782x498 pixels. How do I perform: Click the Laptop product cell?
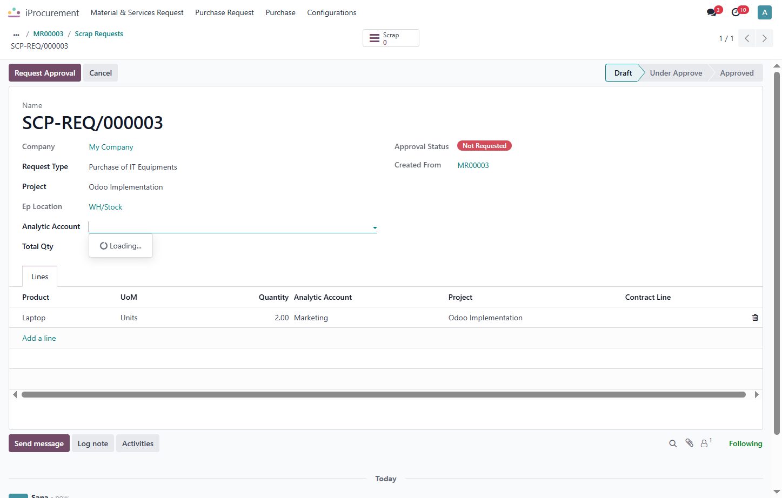pyautogui.click(x=34, y=318)
